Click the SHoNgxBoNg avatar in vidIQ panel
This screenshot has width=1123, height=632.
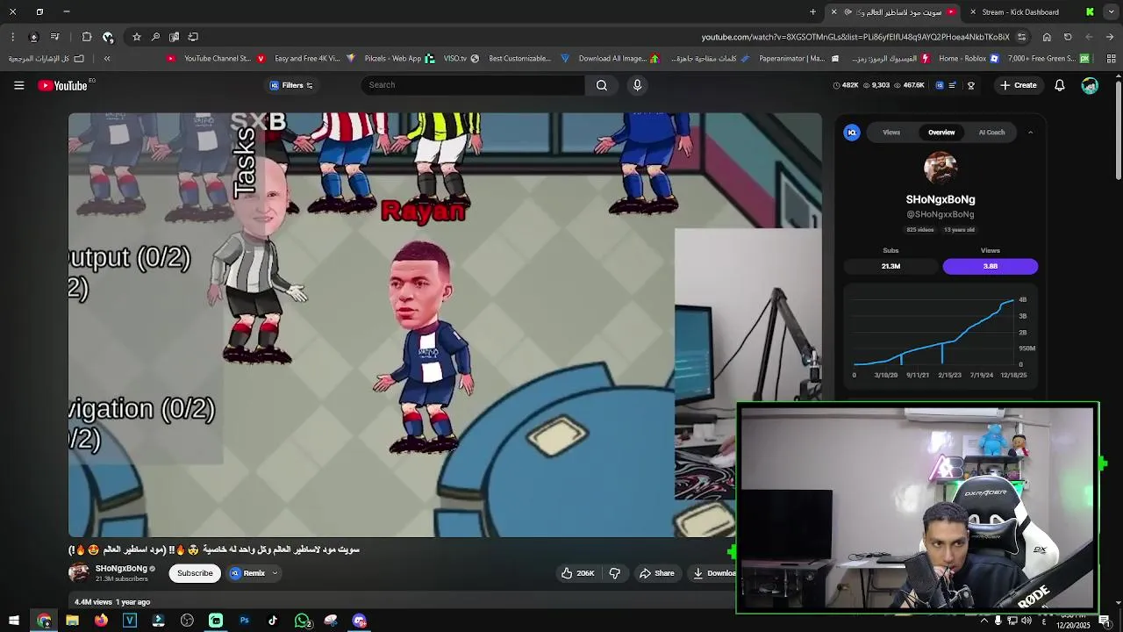click(941, 169)
